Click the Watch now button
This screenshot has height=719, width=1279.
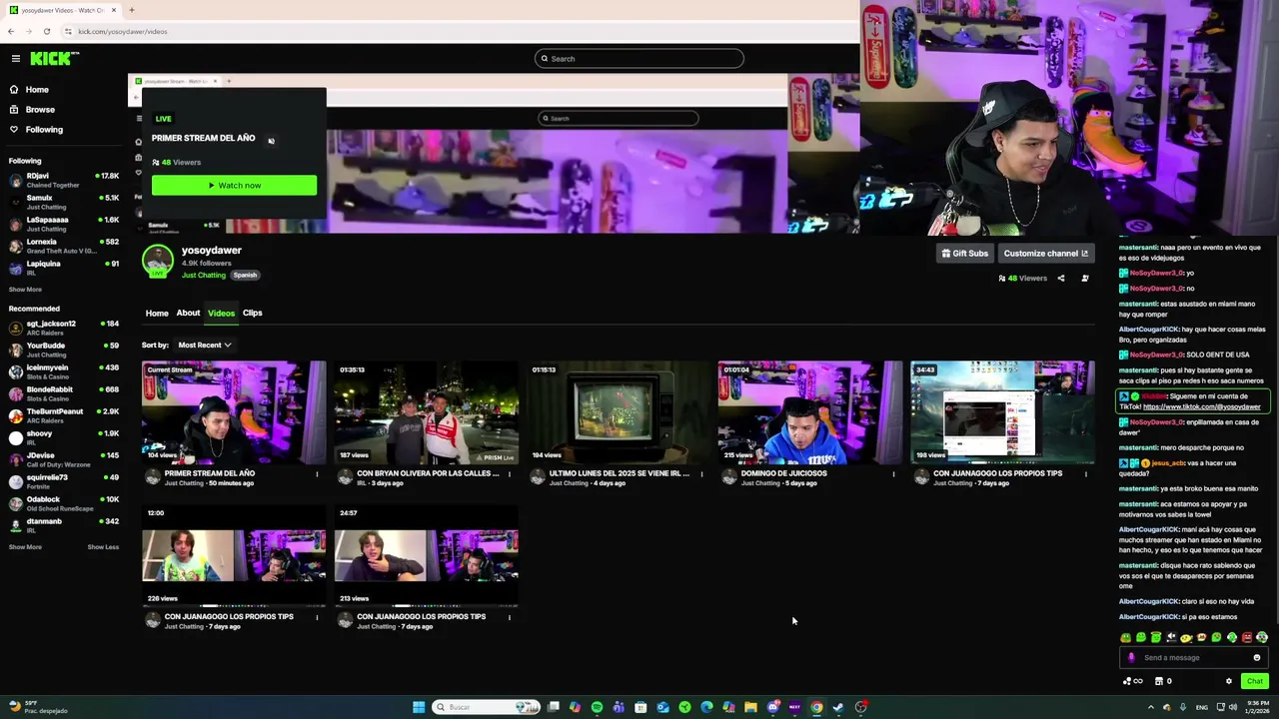tap(234, 185)
